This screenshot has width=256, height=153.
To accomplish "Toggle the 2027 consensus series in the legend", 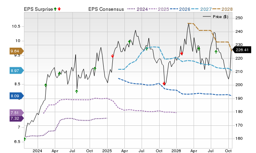I will pyautogui.click(x=201, y=9).
